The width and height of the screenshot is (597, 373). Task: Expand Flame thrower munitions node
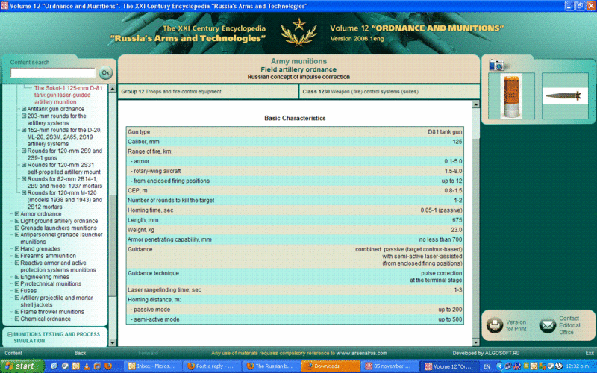click(x=16, y=312)
